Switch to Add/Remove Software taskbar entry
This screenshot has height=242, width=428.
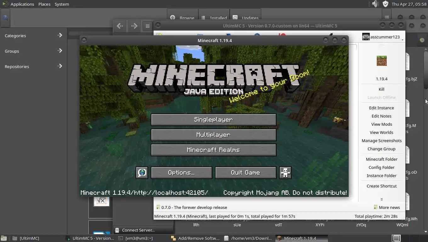195,238
